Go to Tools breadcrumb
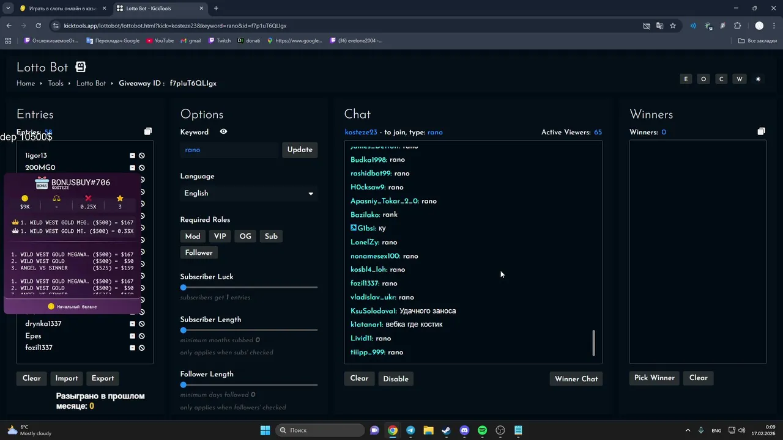The width and height of the screenshot is (783, 440). pos(56,84)
